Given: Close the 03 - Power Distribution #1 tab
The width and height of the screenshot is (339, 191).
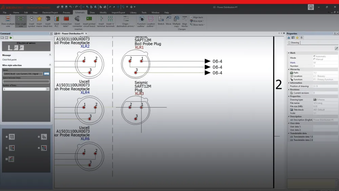Looking at the screenshot, I should pyautogui.click(x=86, y=34).
